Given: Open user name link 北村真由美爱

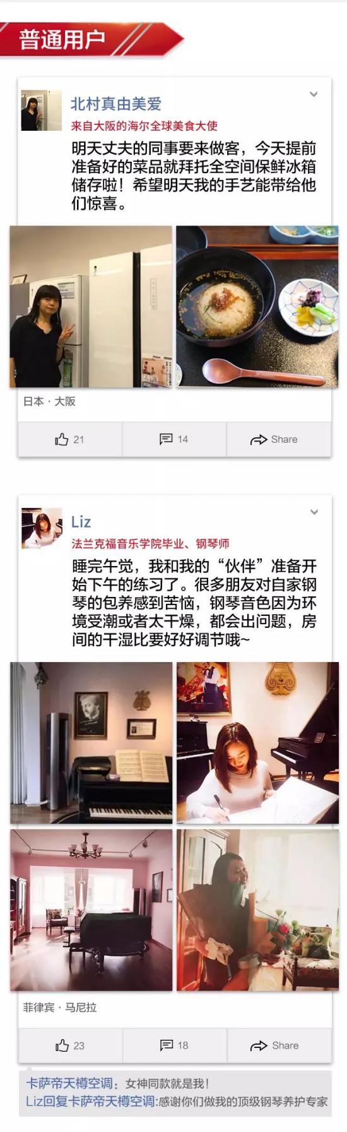Looking at the screenshot, I should click(x=116, y=104).
